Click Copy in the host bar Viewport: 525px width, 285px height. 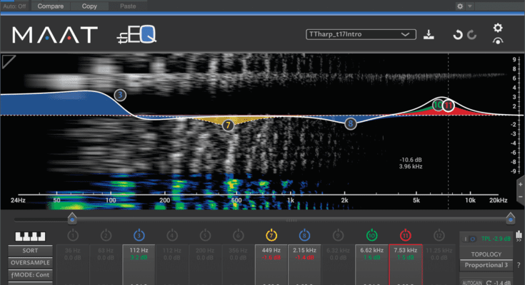(90, 6)
